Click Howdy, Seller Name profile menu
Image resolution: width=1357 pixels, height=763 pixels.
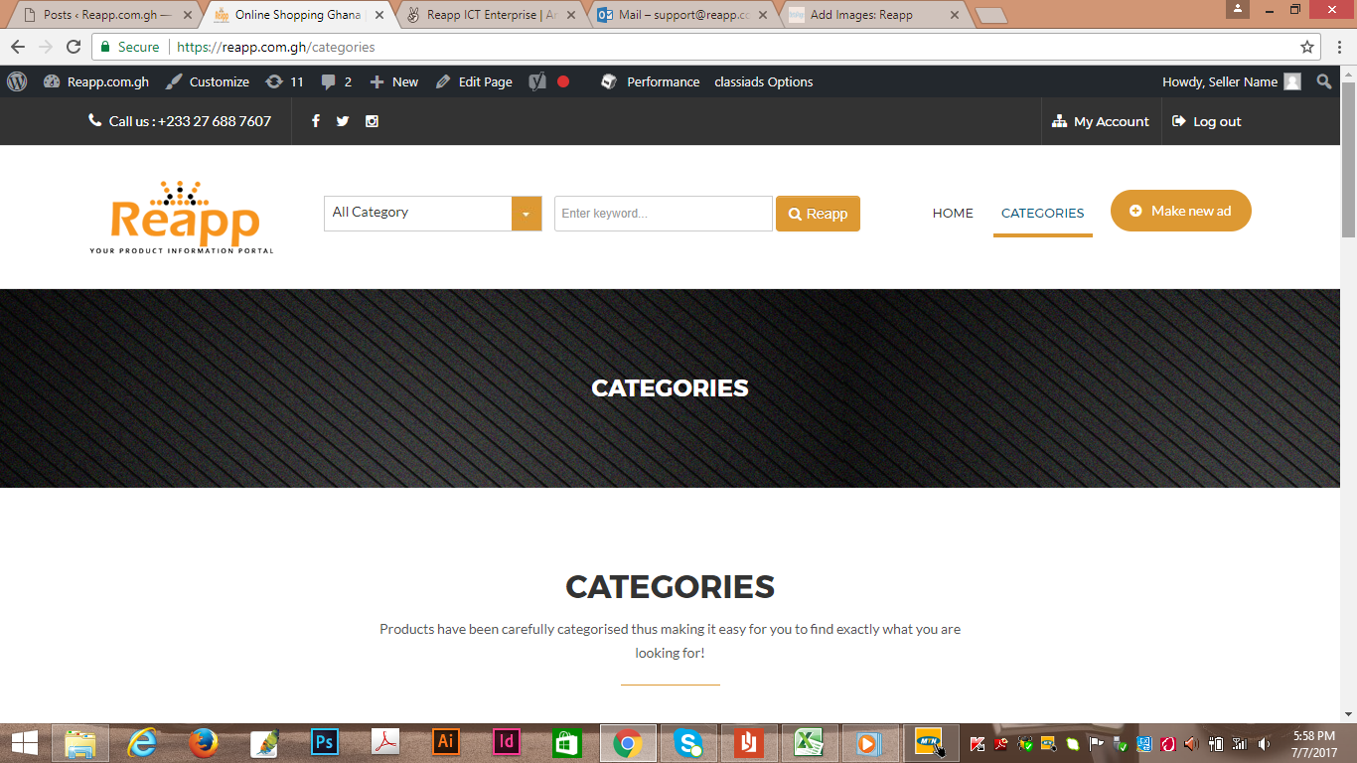(1231, 81)
